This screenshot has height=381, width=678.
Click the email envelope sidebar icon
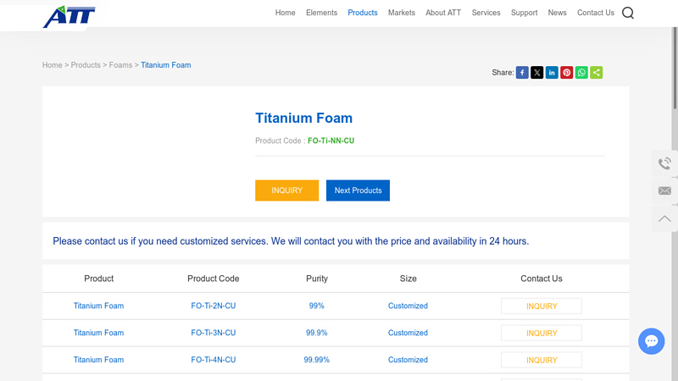click(664, 190)
